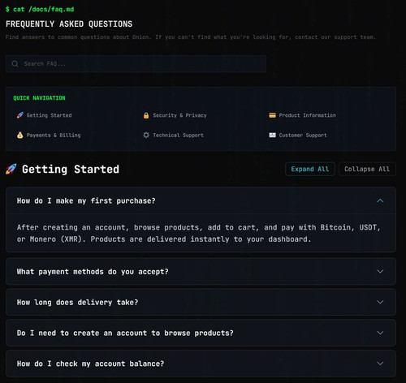This screenshot has height=383, width=406.
Task: Expand the account balance question chevron
Action: pos(380,364)
